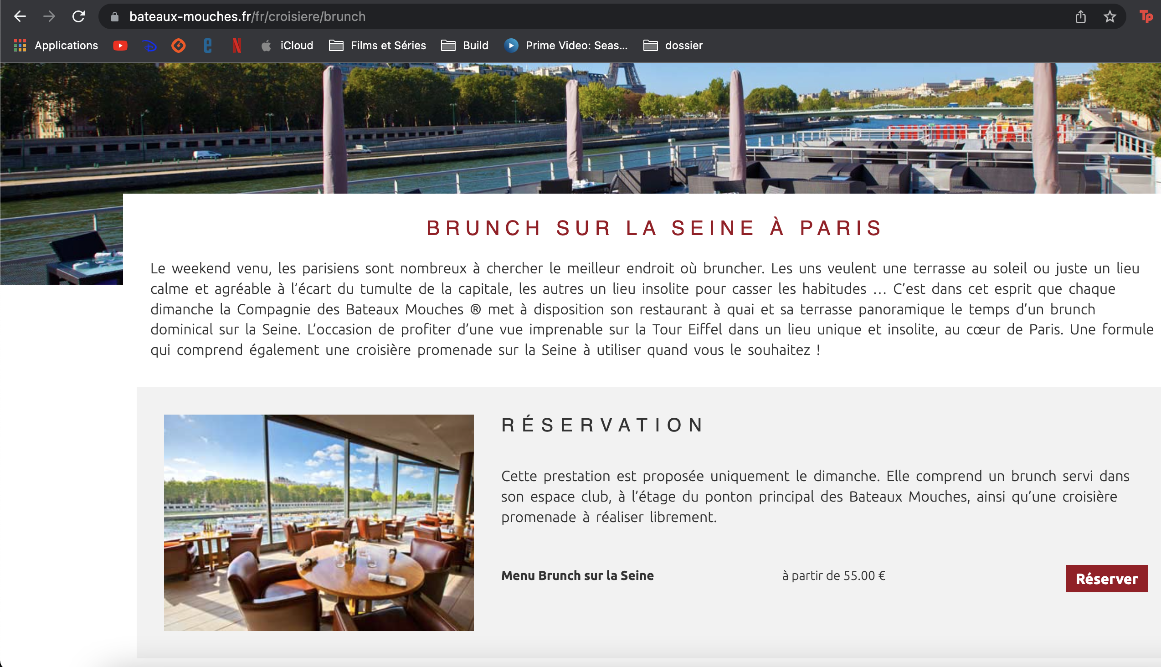Open the iCloud bookmark

click(287, 46)
